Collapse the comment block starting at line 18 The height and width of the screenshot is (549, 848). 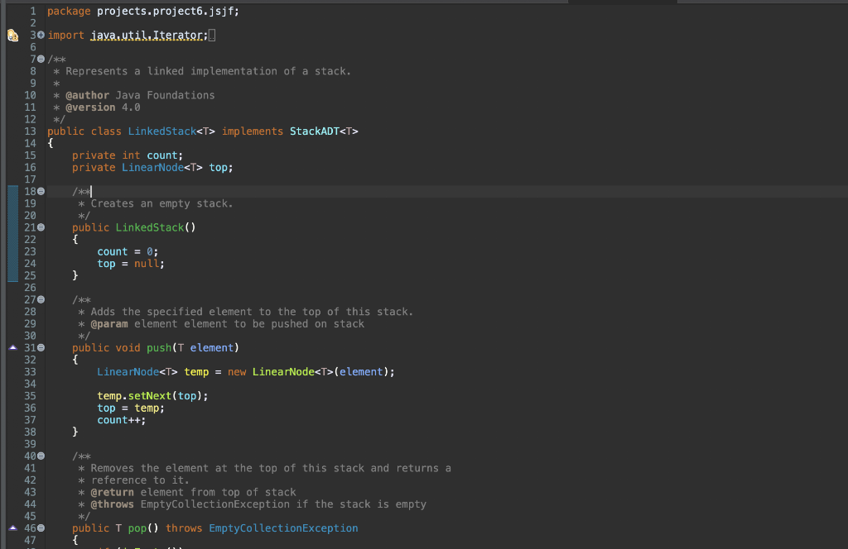coord(41,191)
